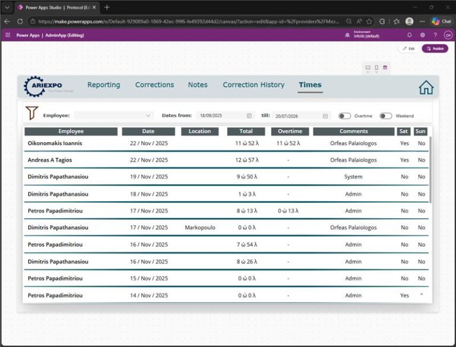This screenshot has height=347, width=456.
Task: Switch preview to tablet device icon
Action: (368, 68)
